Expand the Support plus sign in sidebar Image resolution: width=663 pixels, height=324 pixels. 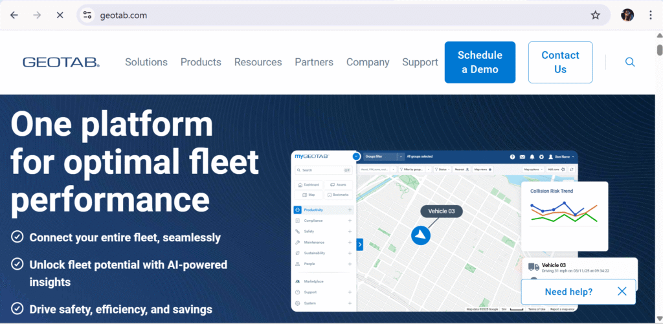[x=350, y=292]
